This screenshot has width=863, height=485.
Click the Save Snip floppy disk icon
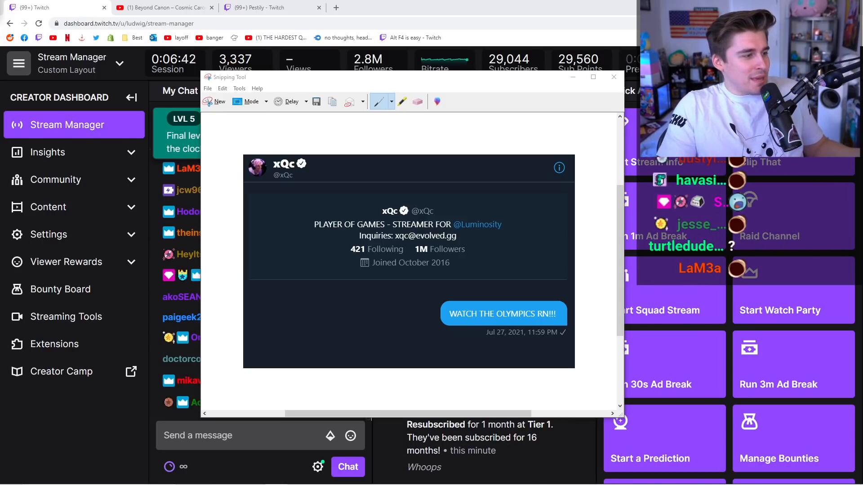(316, 101)
